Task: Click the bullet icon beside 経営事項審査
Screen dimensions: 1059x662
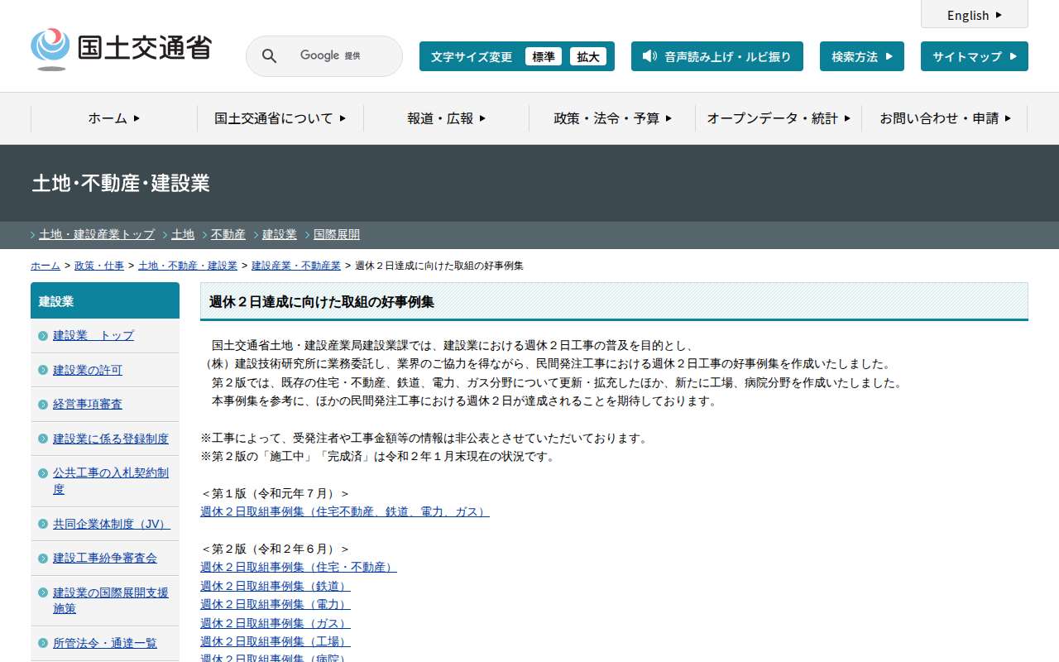Action: click(43, 405)
